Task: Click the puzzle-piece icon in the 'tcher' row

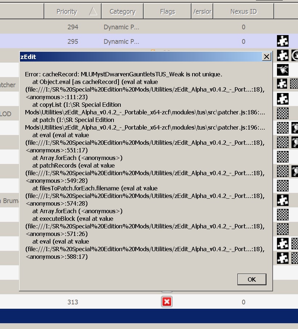Action: tap(283, 84)
